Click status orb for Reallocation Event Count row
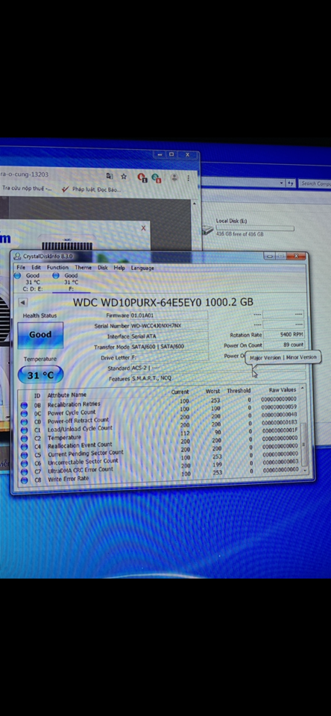 click(24, 447)
